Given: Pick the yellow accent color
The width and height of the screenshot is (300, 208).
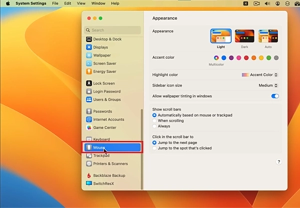Looking at the screenshot, I should coord(261,58).
